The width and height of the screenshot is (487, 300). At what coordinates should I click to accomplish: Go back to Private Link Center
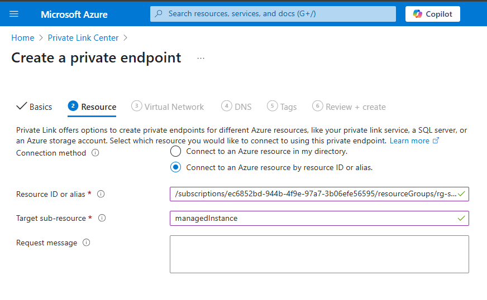pos(83,38)
